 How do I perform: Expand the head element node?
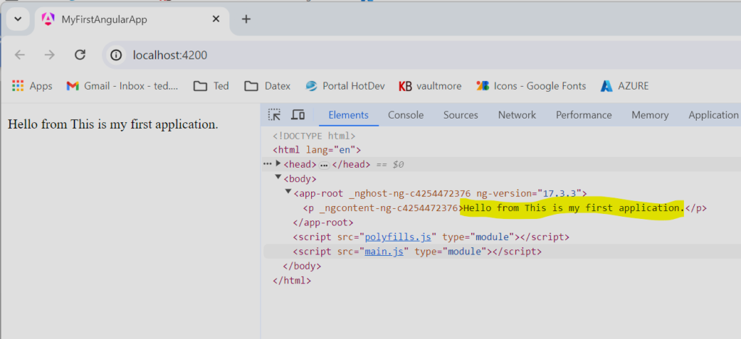[278, 164]
